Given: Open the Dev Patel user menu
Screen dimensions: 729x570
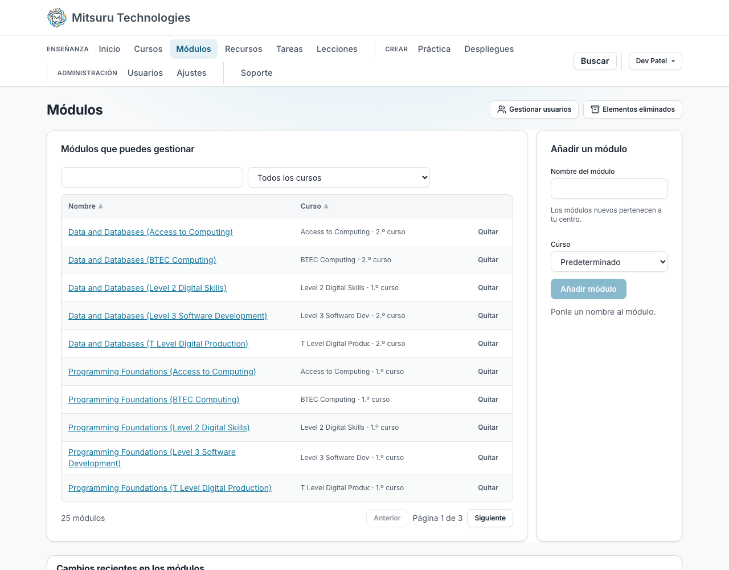Looking at the screenshot, I should coord(655,61).
